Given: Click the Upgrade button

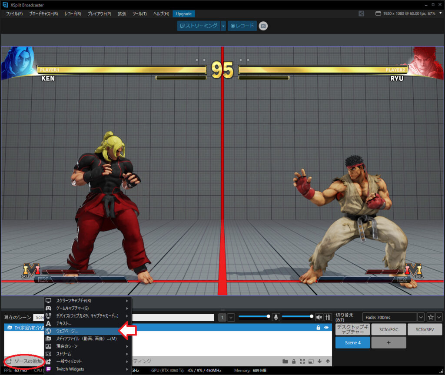Looking at the screenshot, I should click(x=184, y=13).
